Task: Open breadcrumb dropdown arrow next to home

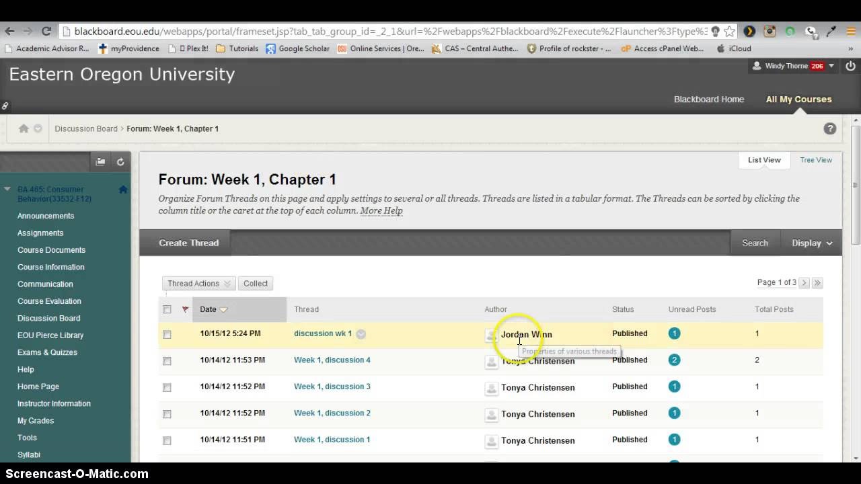Action: (x=38, y=128)
